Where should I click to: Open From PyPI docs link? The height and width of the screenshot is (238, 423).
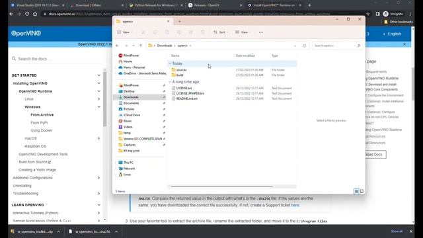(39, 122)
